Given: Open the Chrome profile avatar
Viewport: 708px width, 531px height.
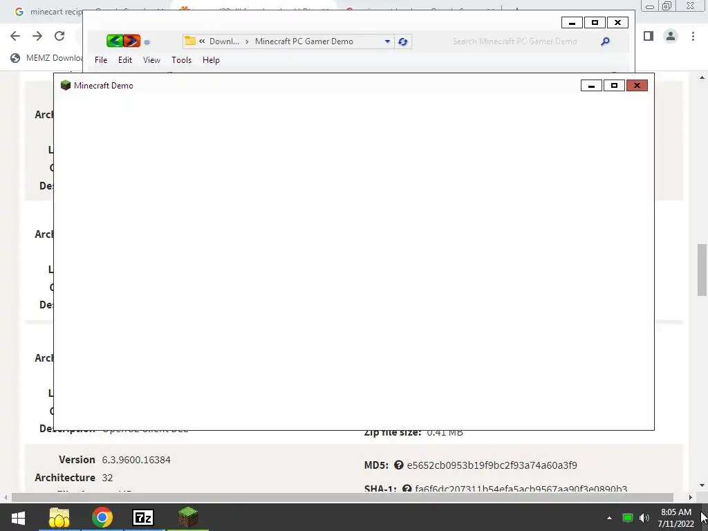Looking at the screenshot, I should (x=671, y=36).
